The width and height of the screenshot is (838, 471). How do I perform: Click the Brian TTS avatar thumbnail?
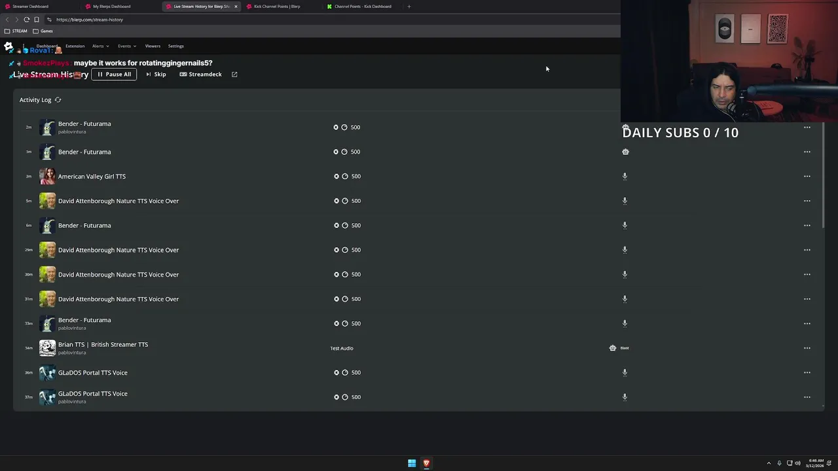[x=47, y=348]
